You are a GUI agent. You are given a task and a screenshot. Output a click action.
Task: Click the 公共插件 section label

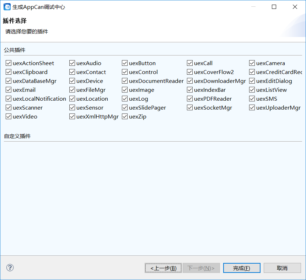[x=15, y=50]
